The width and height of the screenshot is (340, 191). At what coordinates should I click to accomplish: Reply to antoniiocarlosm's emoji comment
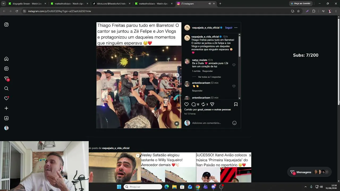(x=197, y=91)
